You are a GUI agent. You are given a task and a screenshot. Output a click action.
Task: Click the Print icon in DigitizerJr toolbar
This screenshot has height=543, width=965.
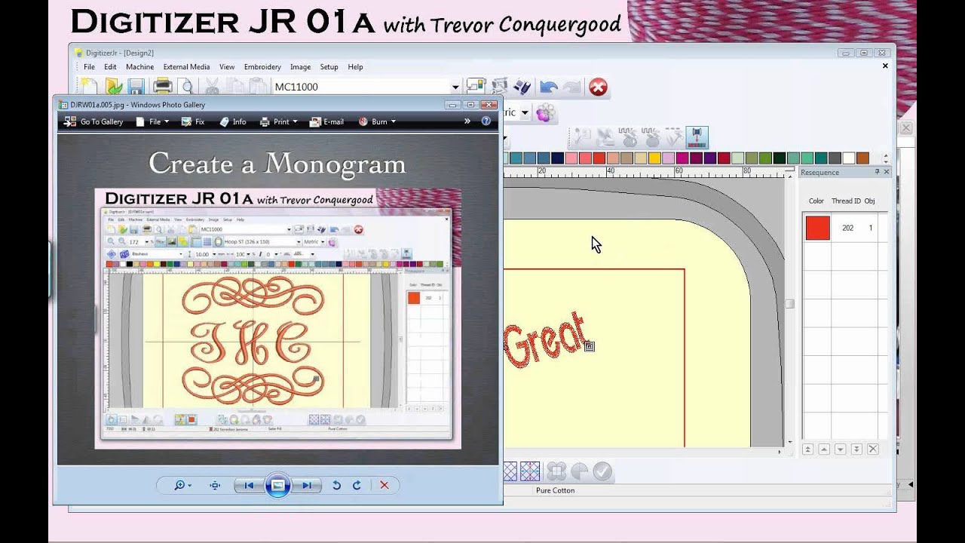(x=163, y=87)
